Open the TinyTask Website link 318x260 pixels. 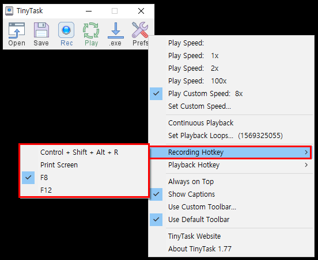[x=231, y=236]
